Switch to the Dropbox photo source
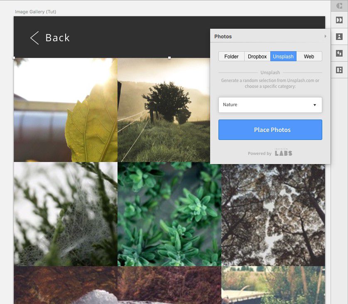 click(257, 57)
